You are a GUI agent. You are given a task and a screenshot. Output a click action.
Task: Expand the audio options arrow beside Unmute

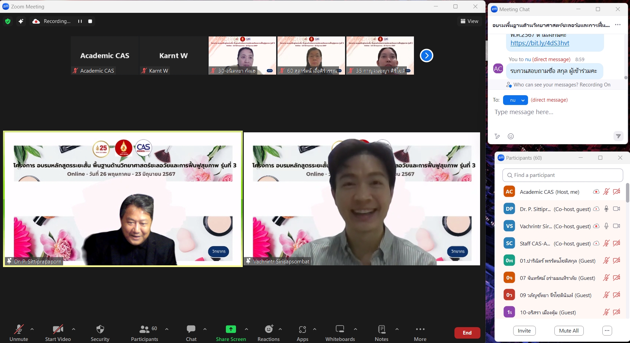pos(32,329)
